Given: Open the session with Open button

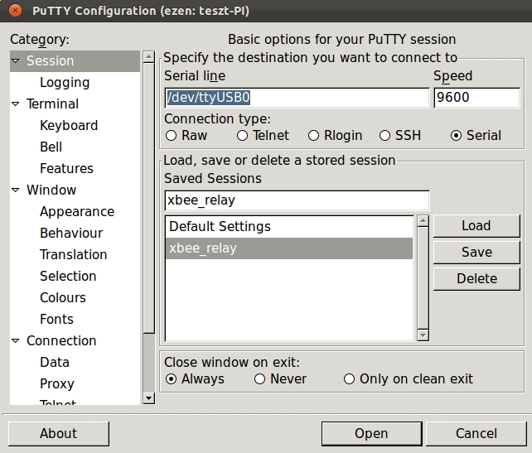Looking at the screenshot, I should [x=372, y=434].
